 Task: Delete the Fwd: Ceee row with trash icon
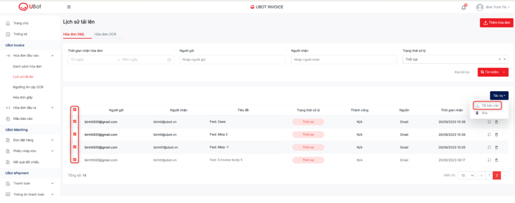496,122
